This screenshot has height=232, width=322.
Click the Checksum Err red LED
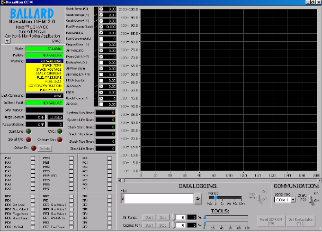point(59,140)
